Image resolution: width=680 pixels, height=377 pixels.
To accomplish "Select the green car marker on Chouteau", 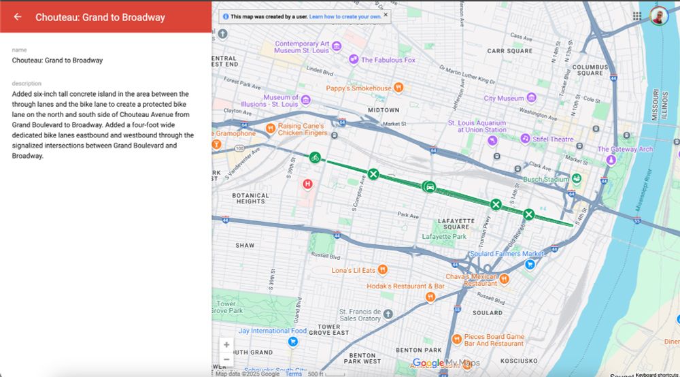I will [x=430, y=187].
